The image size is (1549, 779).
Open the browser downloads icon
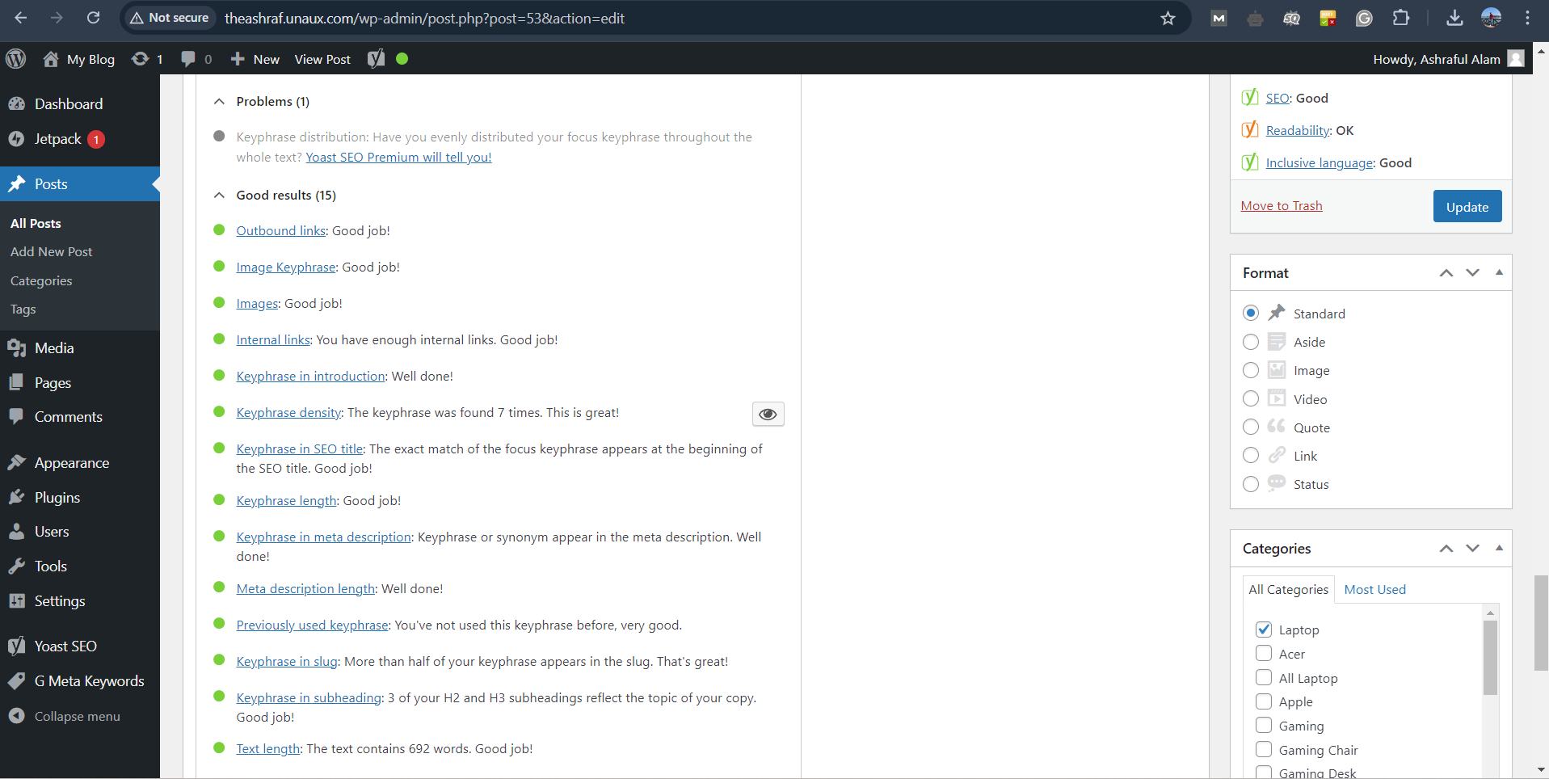(x=1454, y=18)
